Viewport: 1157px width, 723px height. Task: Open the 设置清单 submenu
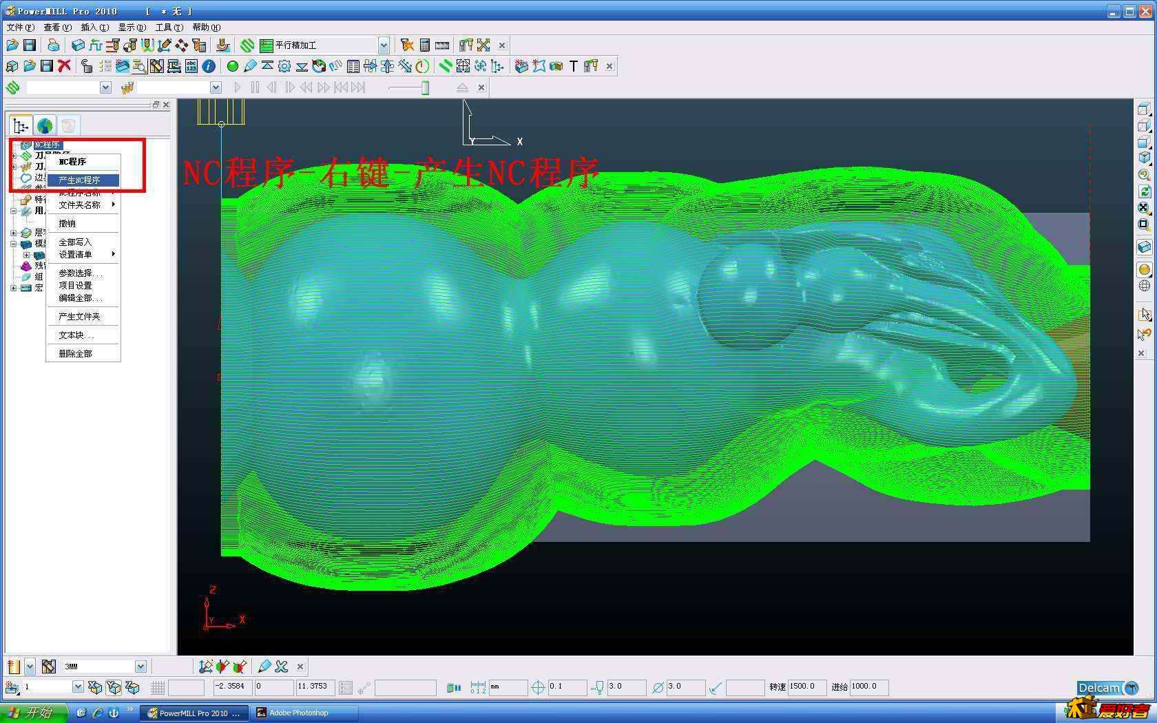(x=83, y=255)
